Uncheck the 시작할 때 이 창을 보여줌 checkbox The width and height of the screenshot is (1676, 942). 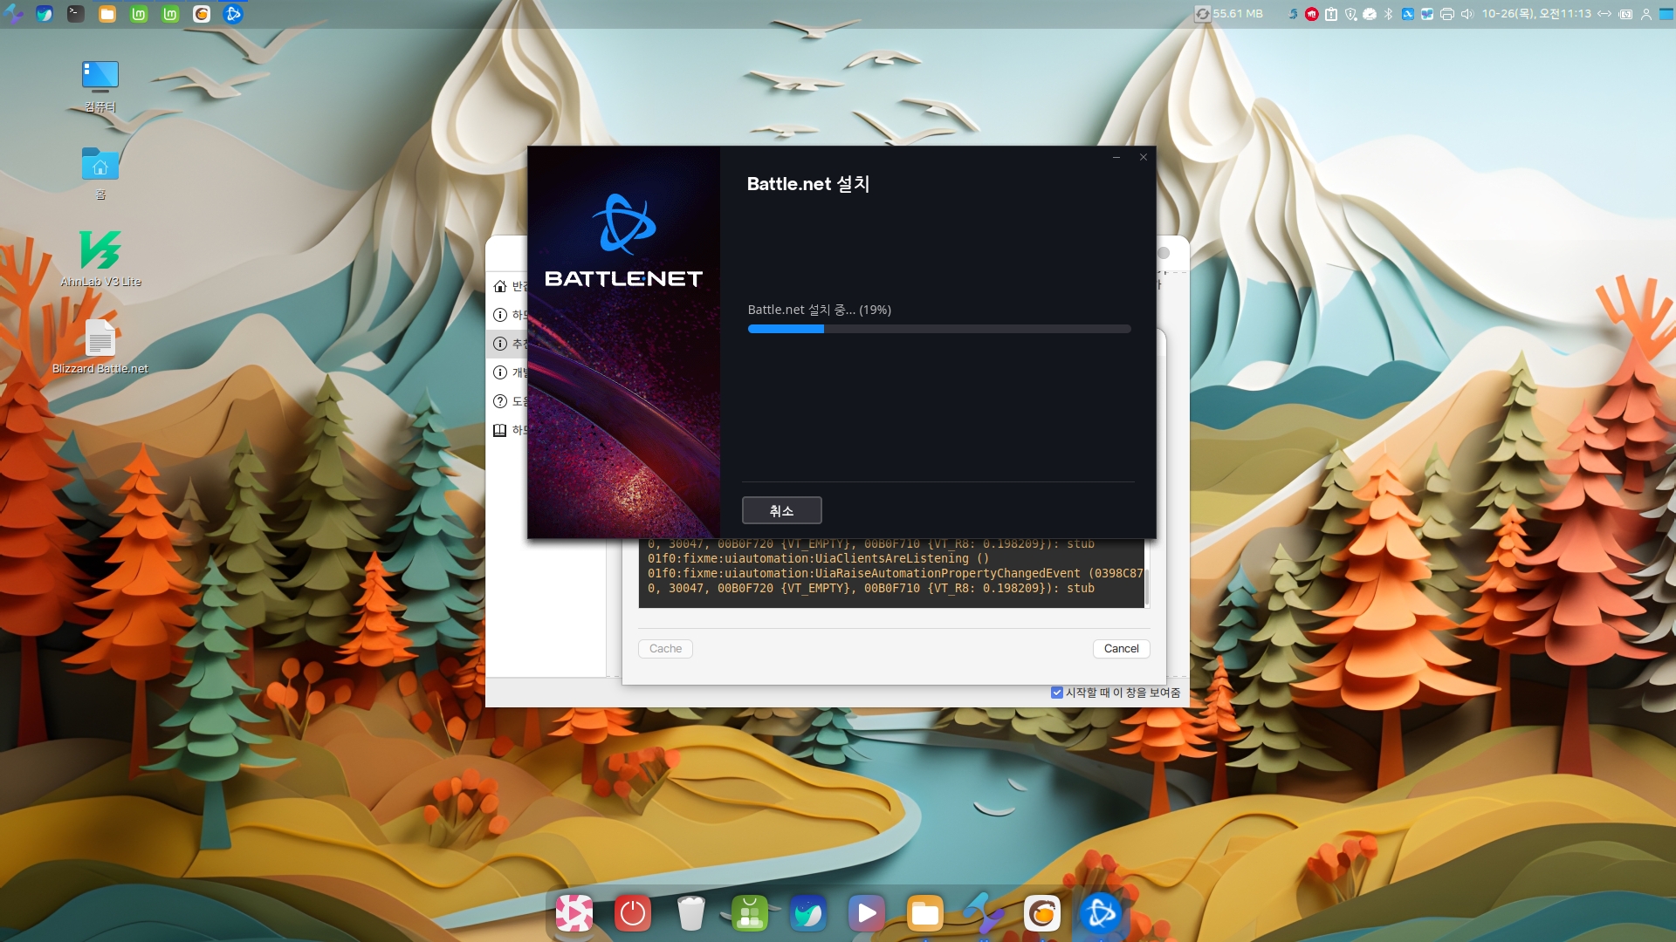1057,693
